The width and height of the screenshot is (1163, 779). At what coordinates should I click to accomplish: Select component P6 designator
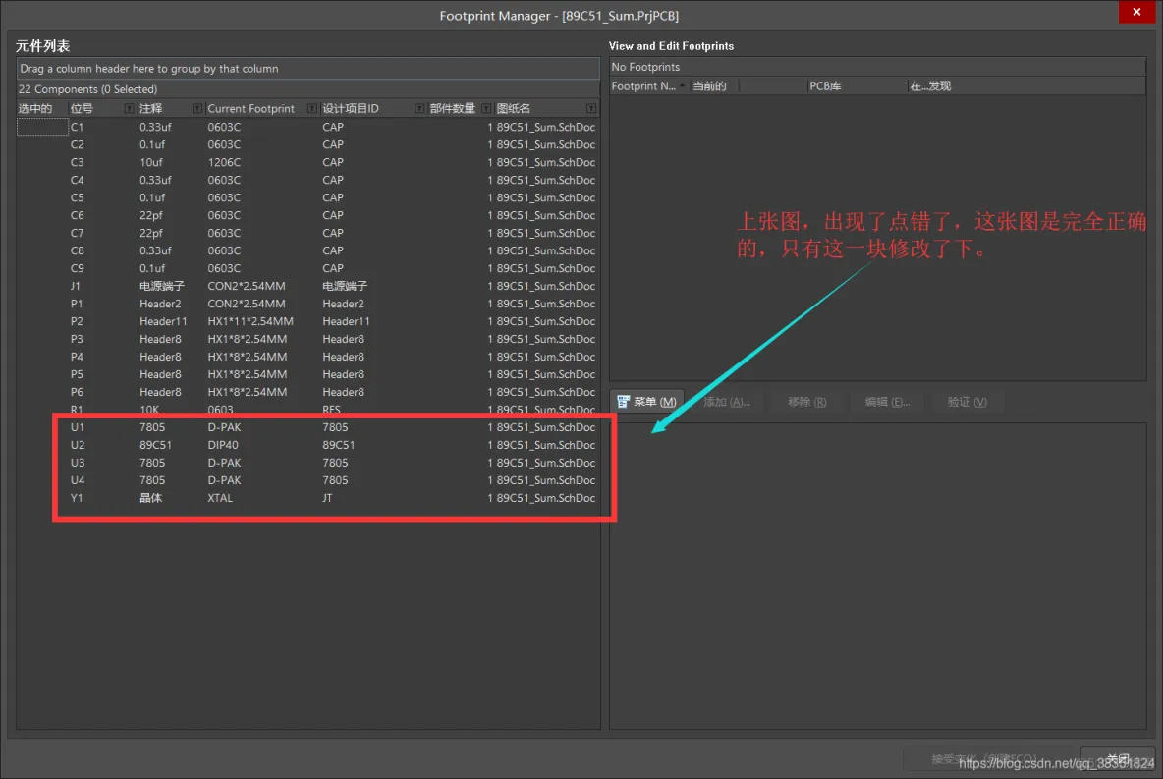77,393
